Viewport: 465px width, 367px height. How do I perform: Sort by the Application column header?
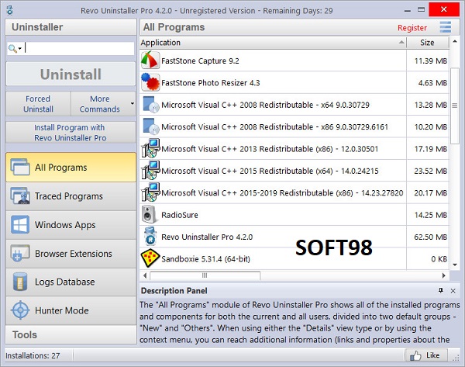coord(273,43)
